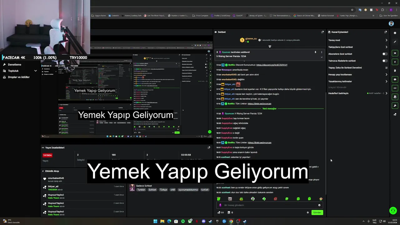400x225 pixels.
Task: Insert the gray cat emote
Action: (230, 199)
